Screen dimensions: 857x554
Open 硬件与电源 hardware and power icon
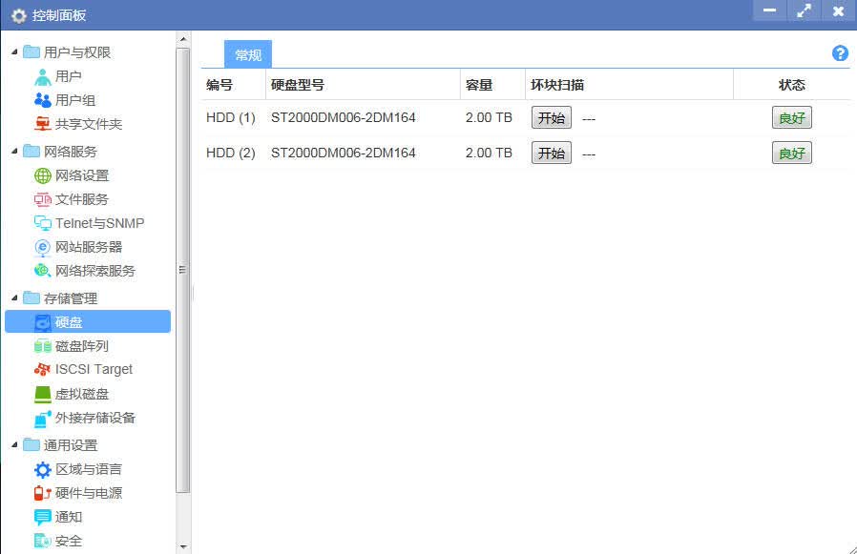point(42,493)
